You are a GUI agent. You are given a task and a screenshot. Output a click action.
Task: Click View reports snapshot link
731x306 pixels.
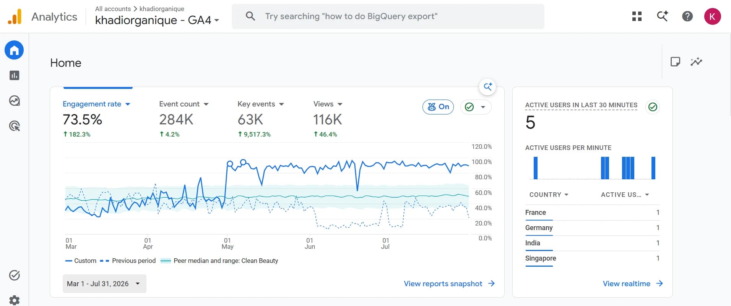pos(449,283)
